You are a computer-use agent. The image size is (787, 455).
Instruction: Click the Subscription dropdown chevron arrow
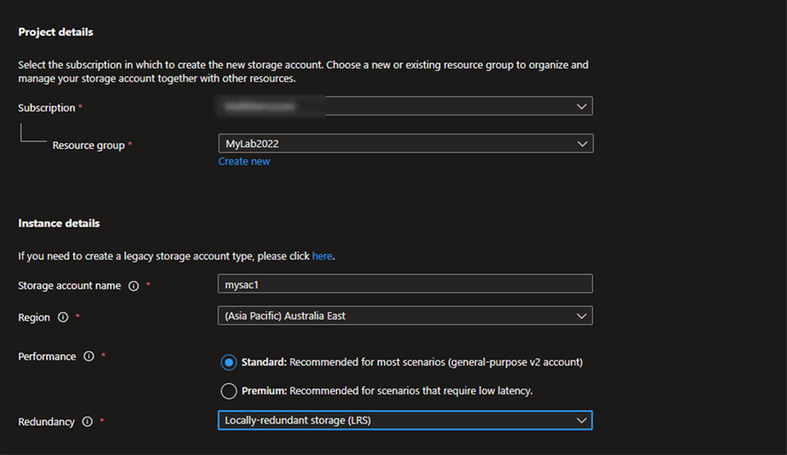(x=582, y=107)
